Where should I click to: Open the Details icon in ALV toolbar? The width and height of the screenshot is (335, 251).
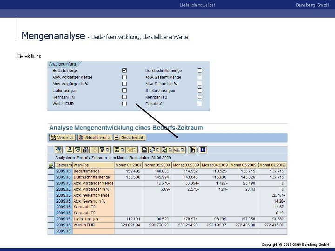tap(59, 150)
